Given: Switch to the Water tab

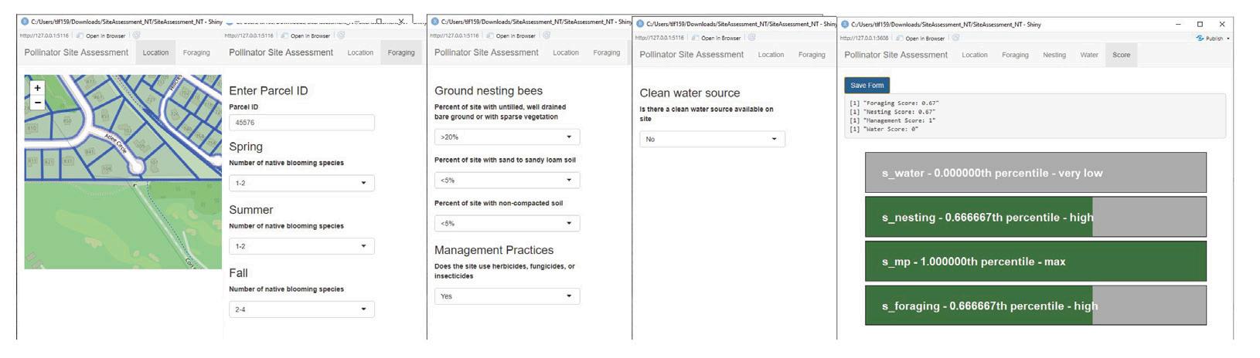Looking at the screenshot, I should pyautogui.click(x=1088, y=55).
